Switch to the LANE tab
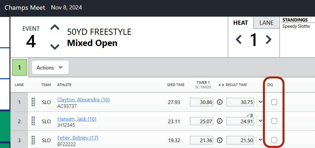Image resolution: width=315 pixels, height=148 pixels. pos(266,23)
